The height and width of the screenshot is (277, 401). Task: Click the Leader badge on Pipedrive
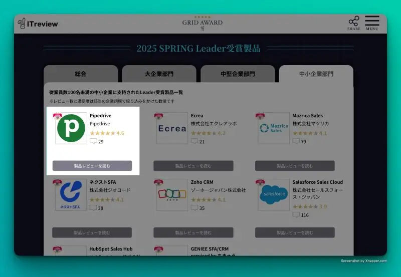[57, 116]
